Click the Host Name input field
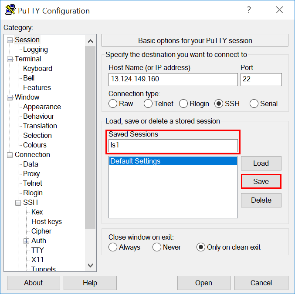The width and height of the screenshot is (295, 294). click(x=173, y=80)
